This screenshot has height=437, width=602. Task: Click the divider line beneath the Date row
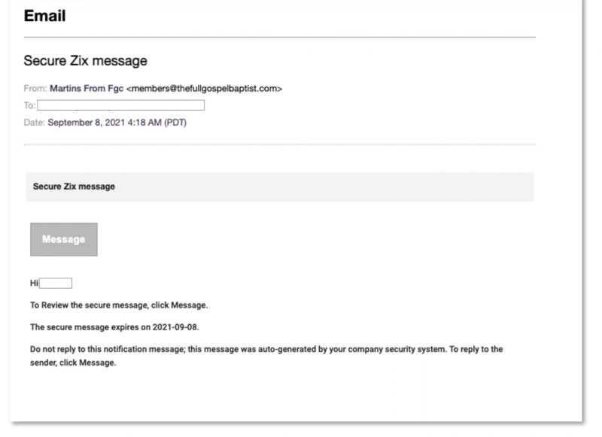point(279,144)
